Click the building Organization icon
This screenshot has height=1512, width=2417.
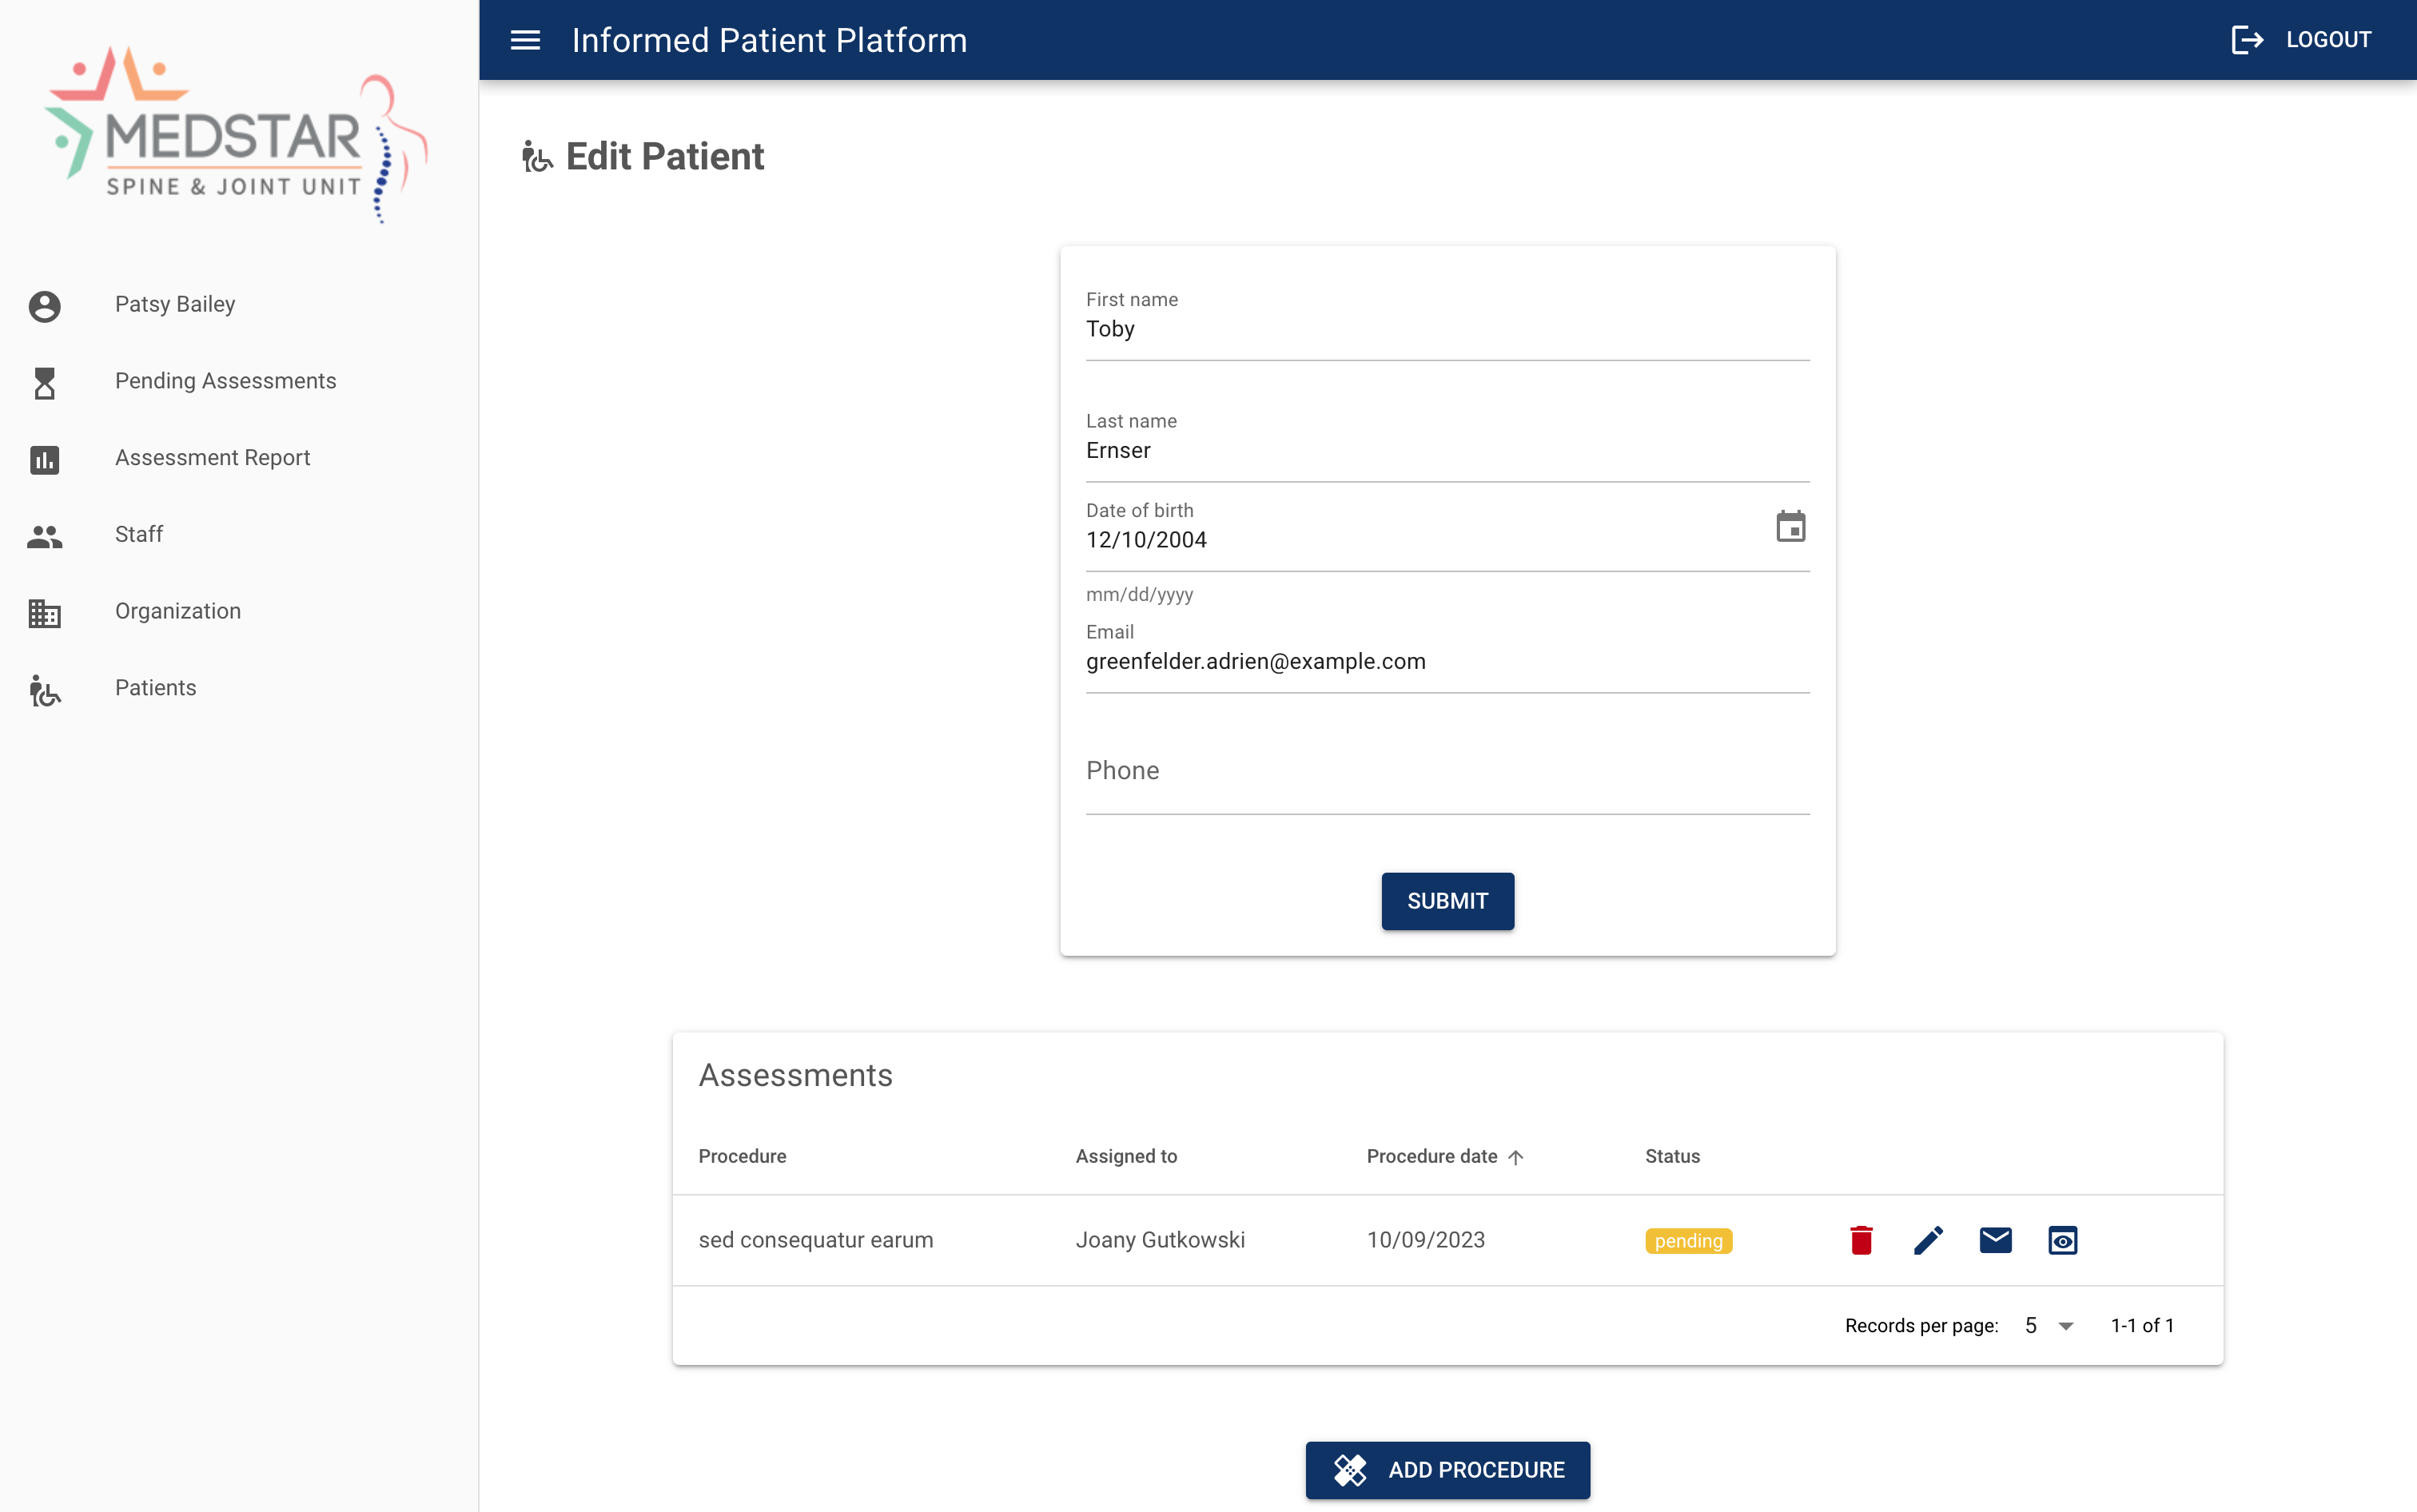(x=44, y=613)
